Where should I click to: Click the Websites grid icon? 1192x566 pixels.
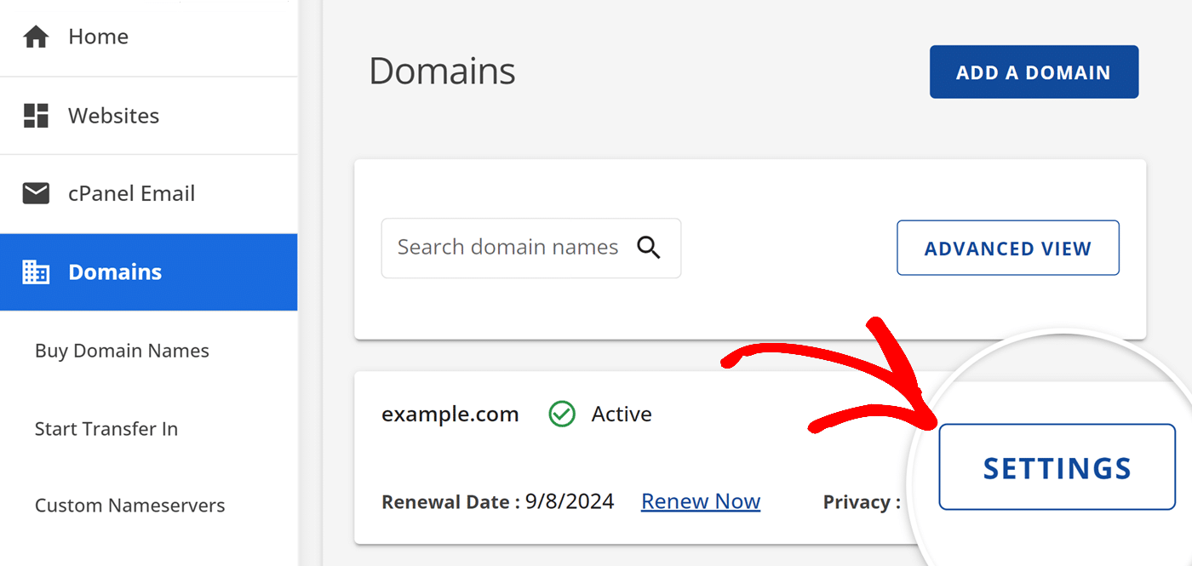[36, 116]
